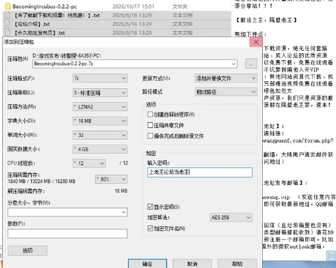This screenshot has width=336, height=268.
Task: Click the 选项 button
Action: click(x=27, y=251)
